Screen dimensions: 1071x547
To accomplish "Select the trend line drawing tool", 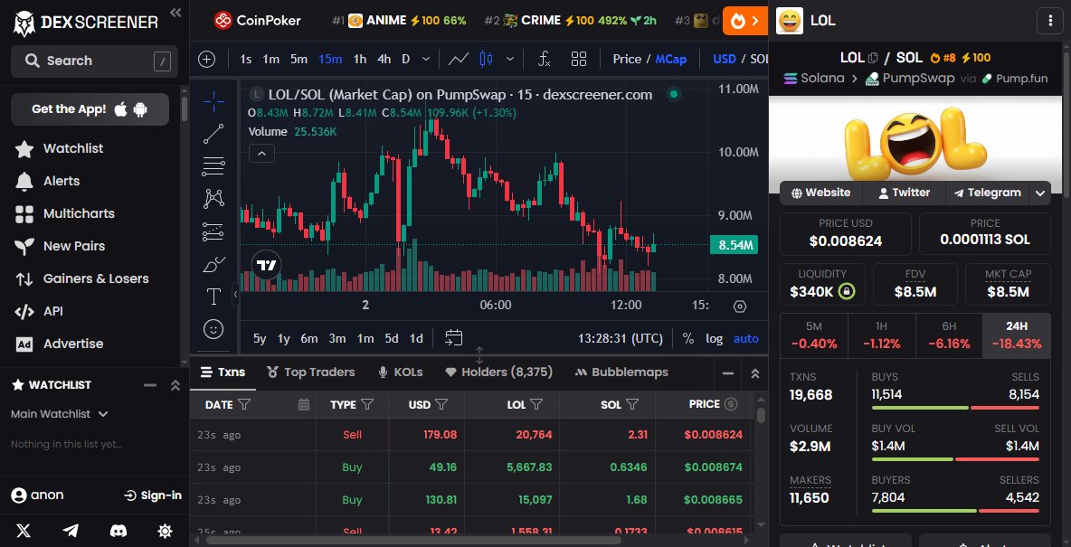I will coord(213,134).
